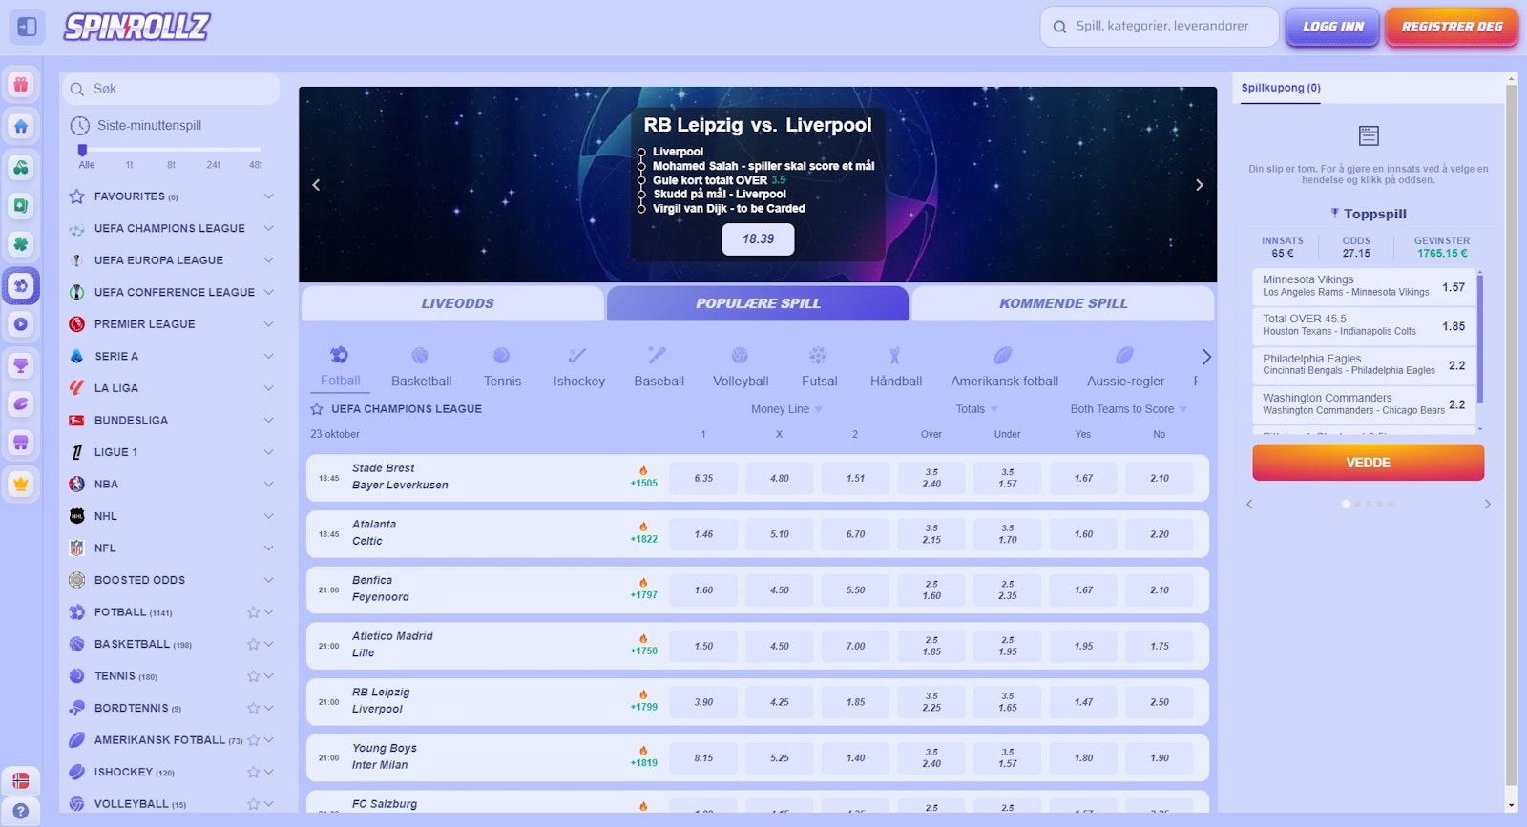Select the Aussie-regler sport icon
The height and width of the screenshot is (827, 1527).
(x=1125, y=356)
